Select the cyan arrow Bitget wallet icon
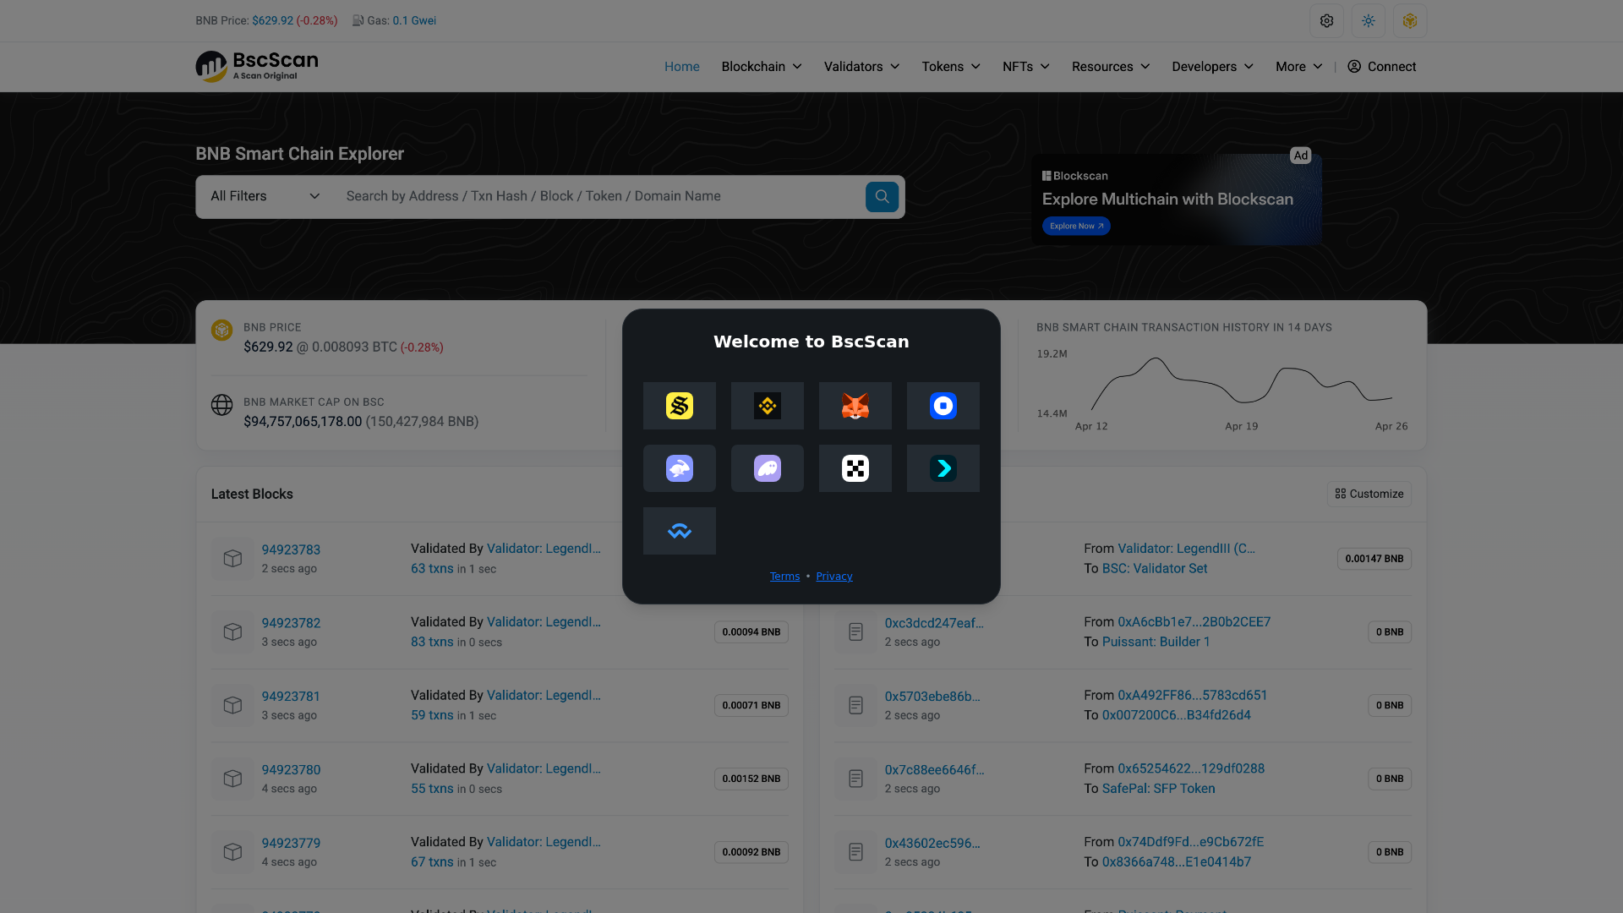Viewport: 1623px width, 913px height. [943, 468]
